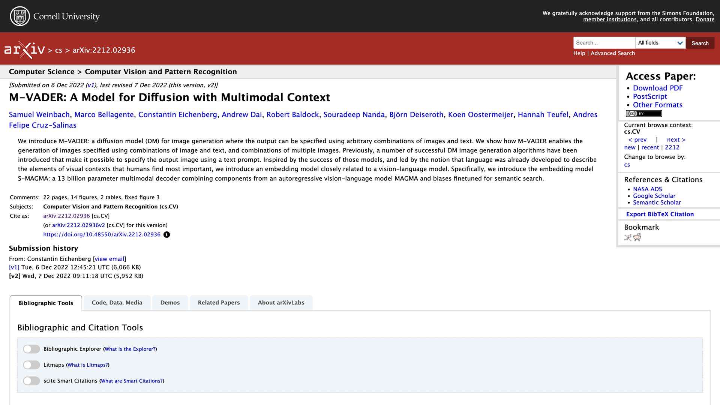Open the Semantic Scholar citations link
The height and width of the screenshot is (405, 720).
657,202
